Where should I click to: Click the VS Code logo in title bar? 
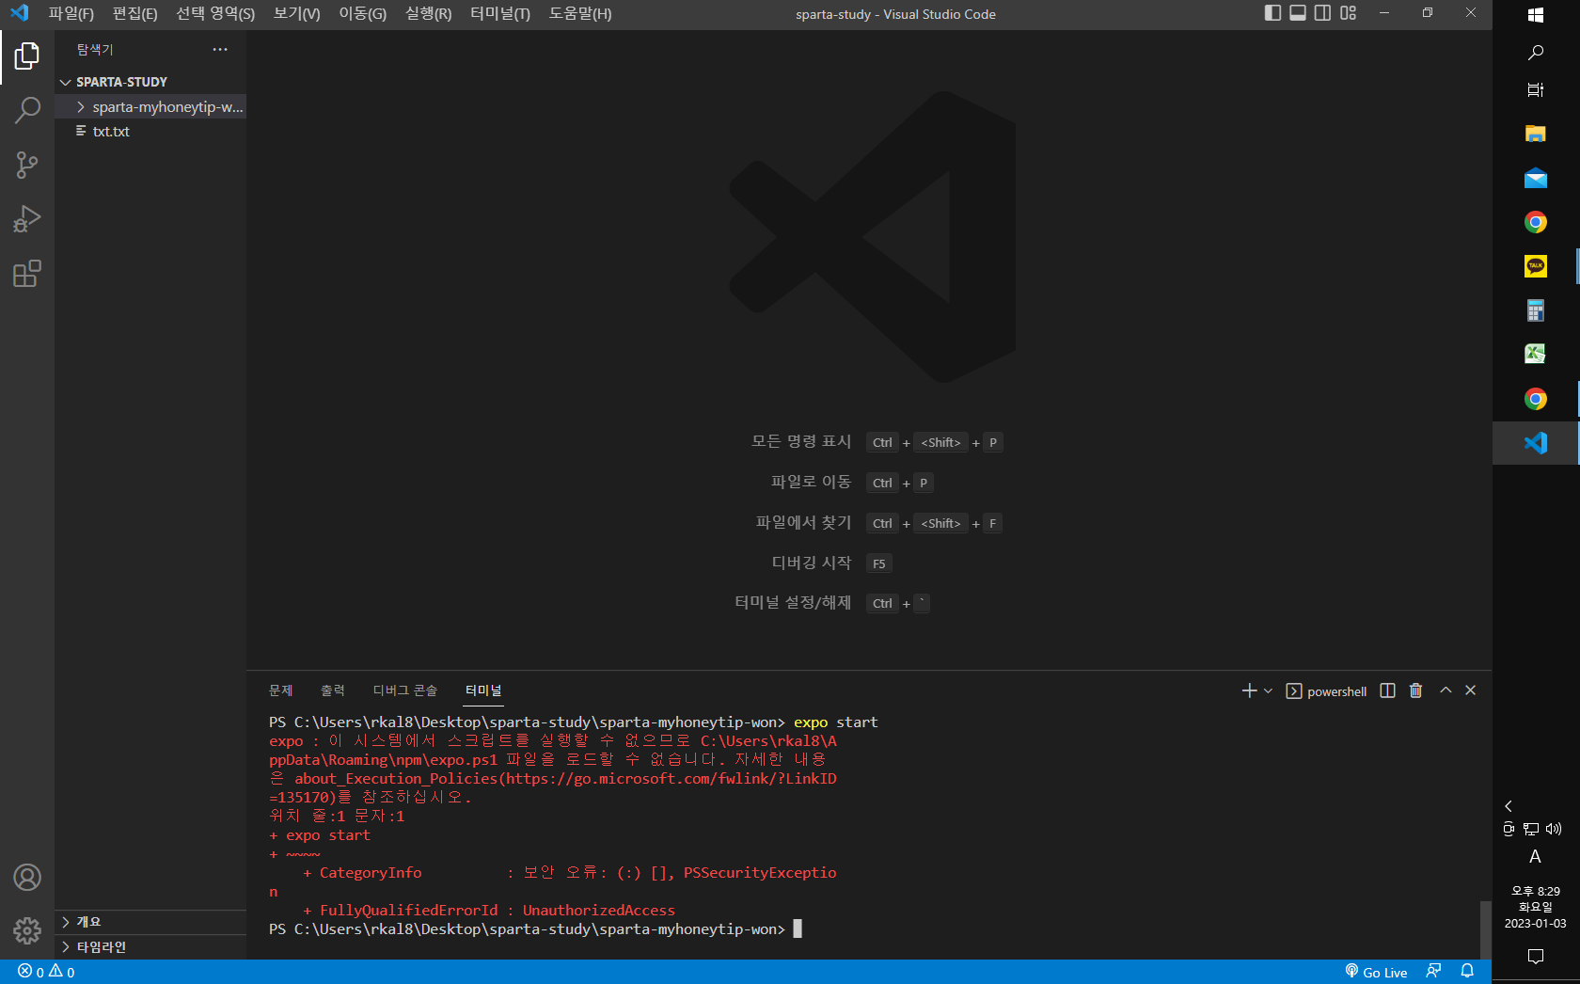19,13
